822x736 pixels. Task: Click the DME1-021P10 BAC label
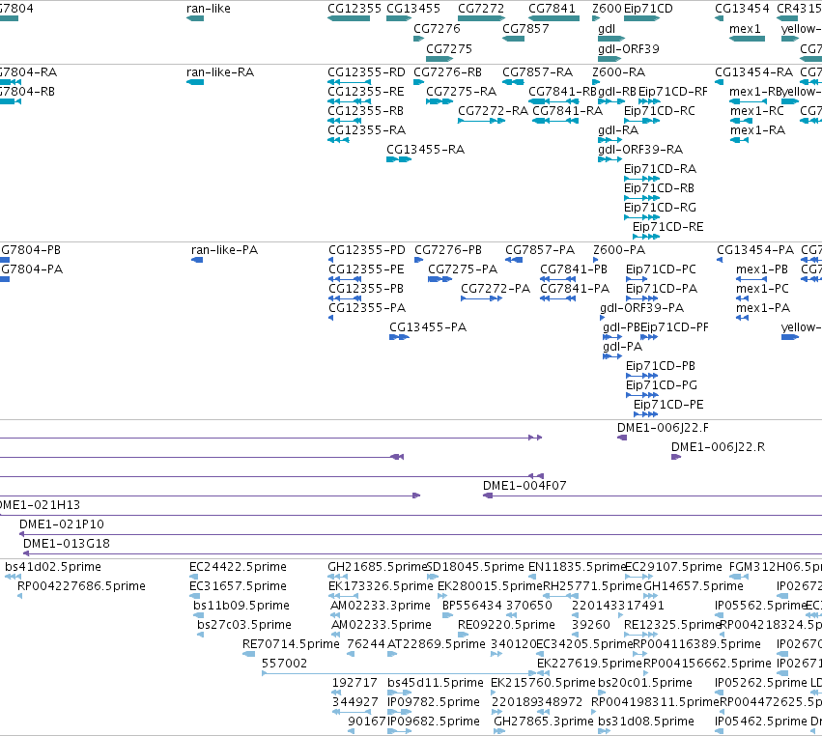(61, 524)
